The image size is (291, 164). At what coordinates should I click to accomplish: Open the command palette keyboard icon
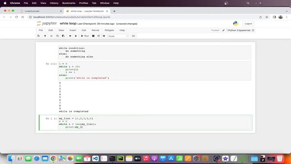pos(133,36)
